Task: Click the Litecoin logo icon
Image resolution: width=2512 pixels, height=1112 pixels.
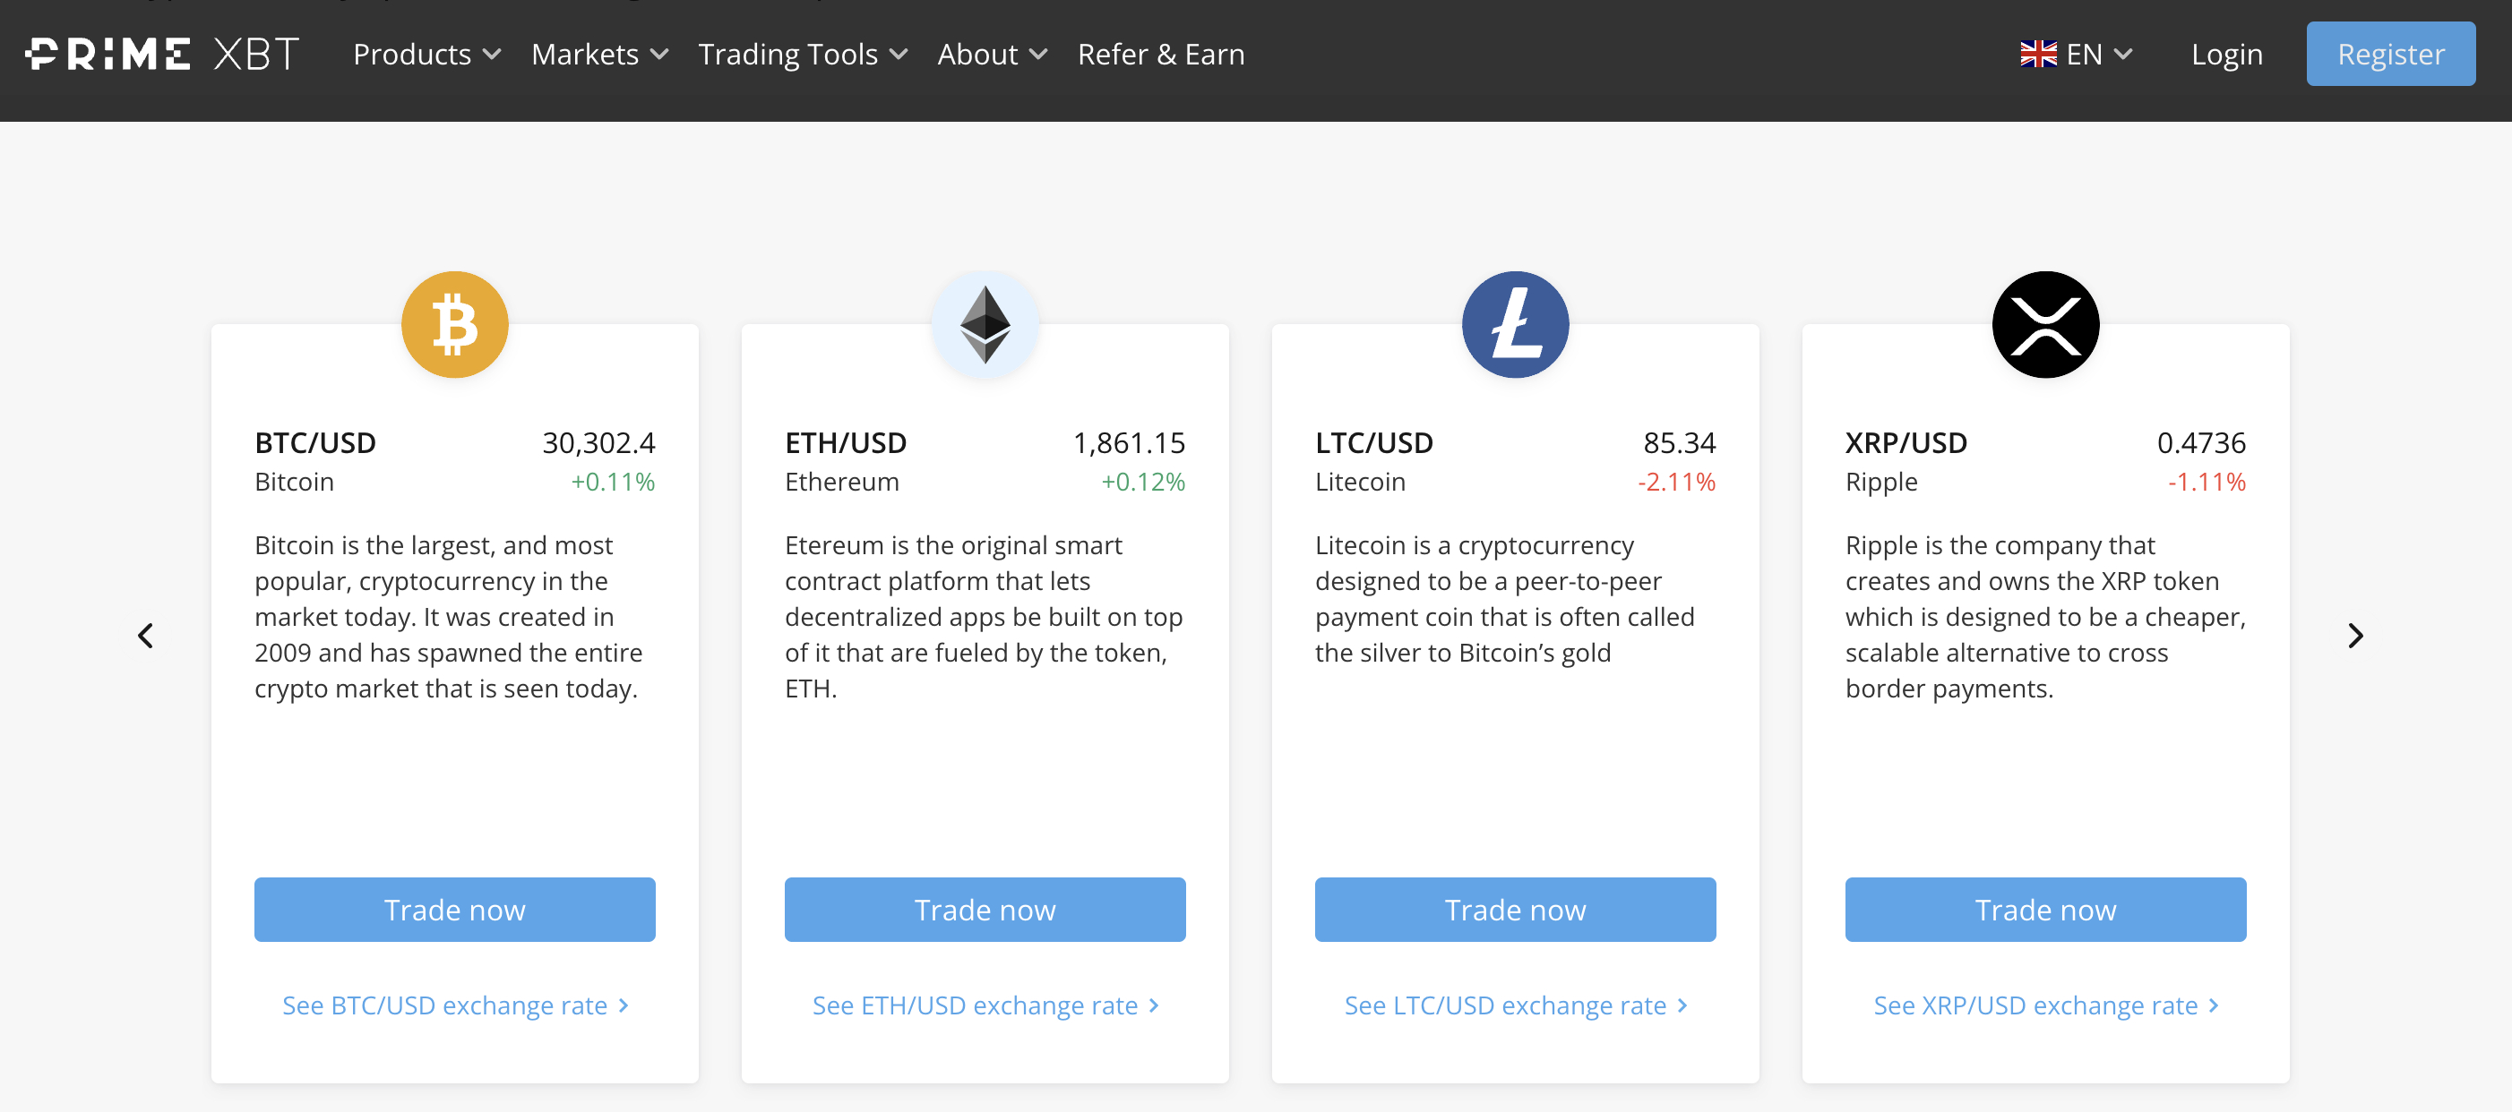Action: [1516, 324]
